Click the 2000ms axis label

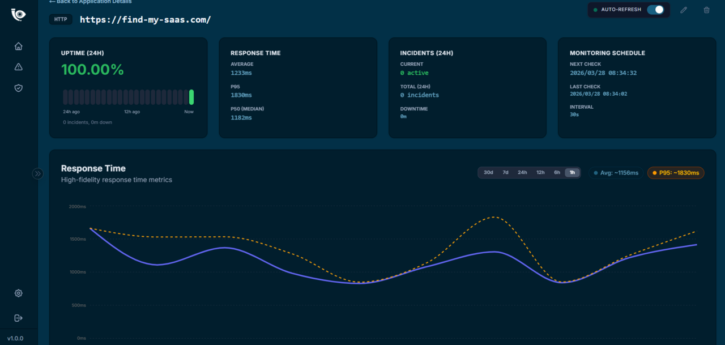click(77, 207)
